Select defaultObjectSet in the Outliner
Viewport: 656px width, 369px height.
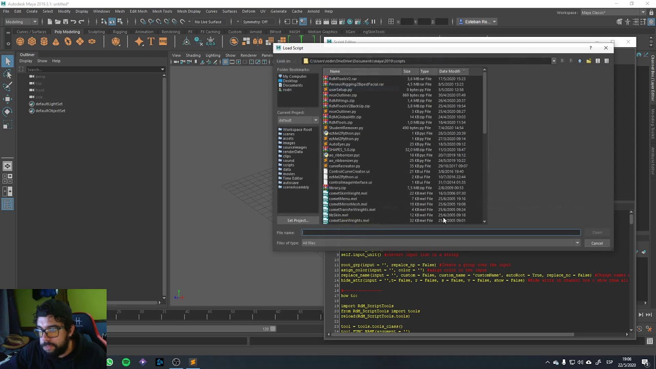(x=50, y=111)
